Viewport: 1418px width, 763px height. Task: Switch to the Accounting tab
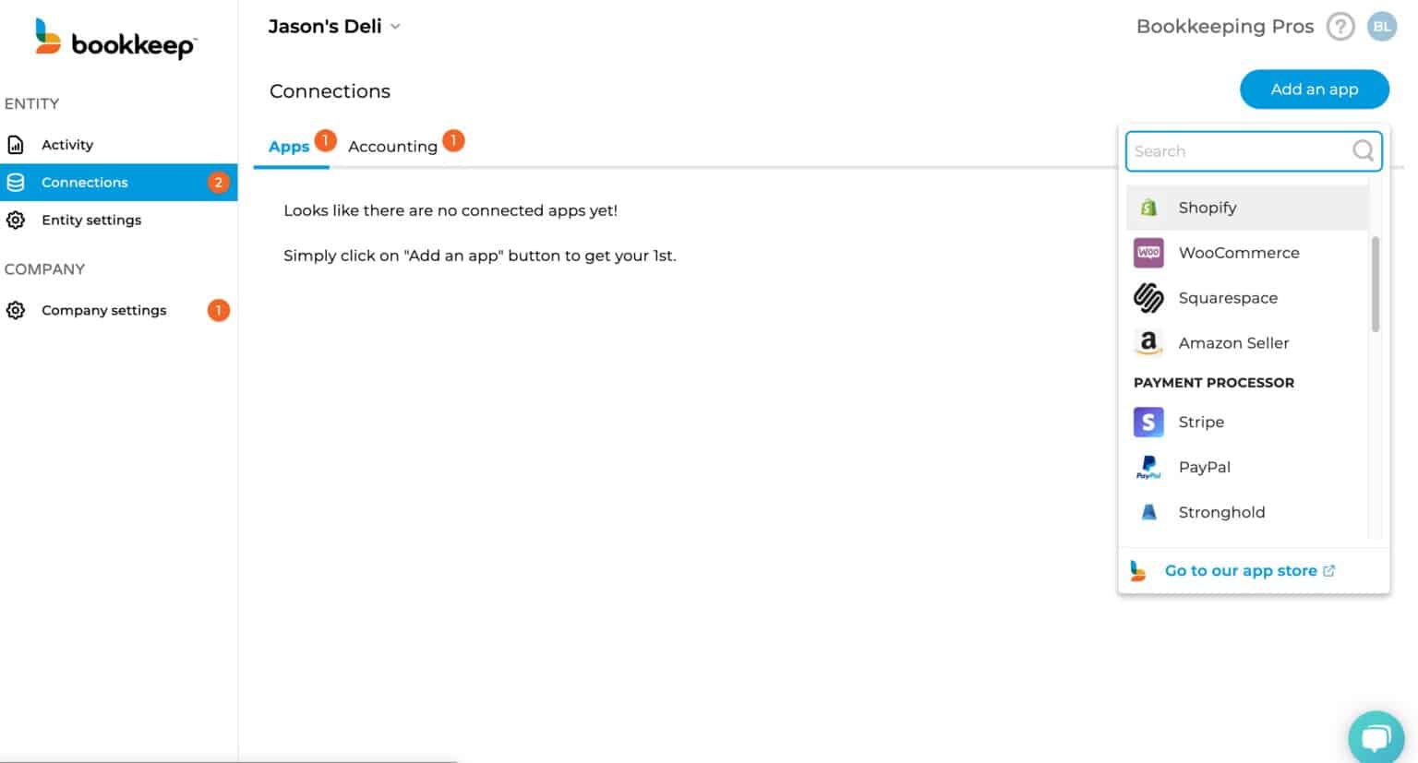[x=392, y=146]
